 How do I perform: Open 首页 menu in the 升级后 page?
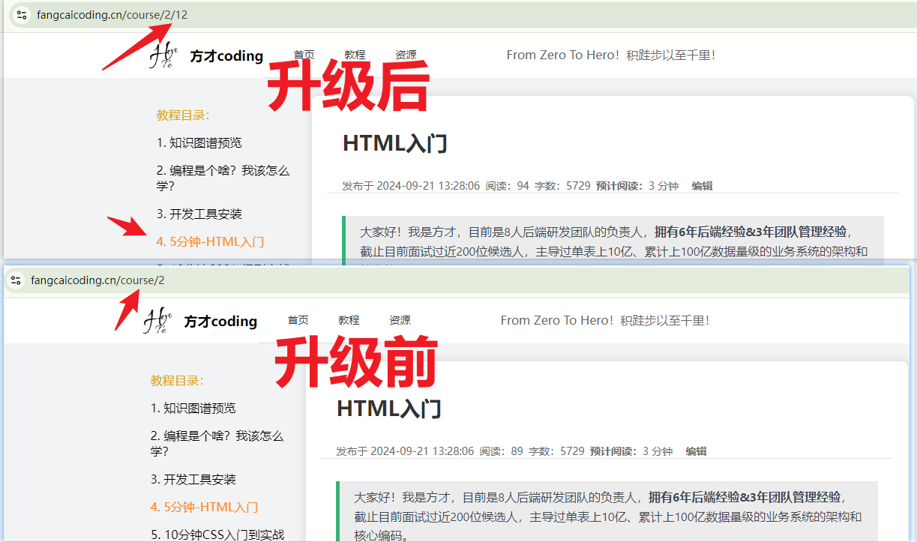pos(304,55)
